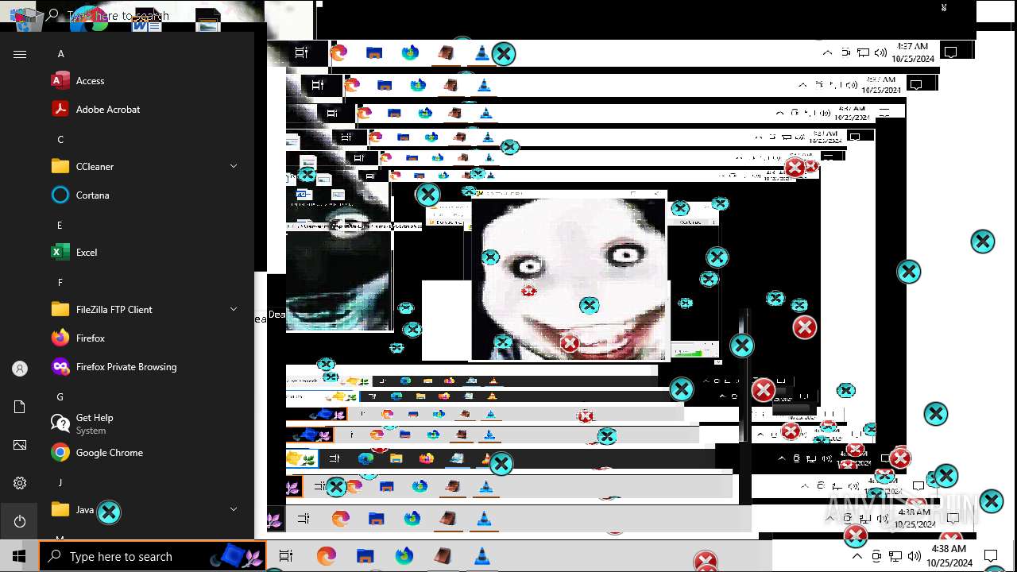Open Microsoft Edge on the bottom taskbar
The height and width of the screenshot is (572, 1017).
click(404, 556)
